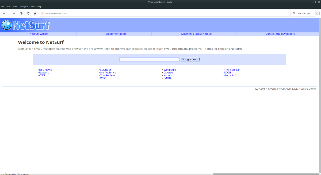Go to the home page icon
The width and height of the screenshot is (321, 175).
click(35, 13)
